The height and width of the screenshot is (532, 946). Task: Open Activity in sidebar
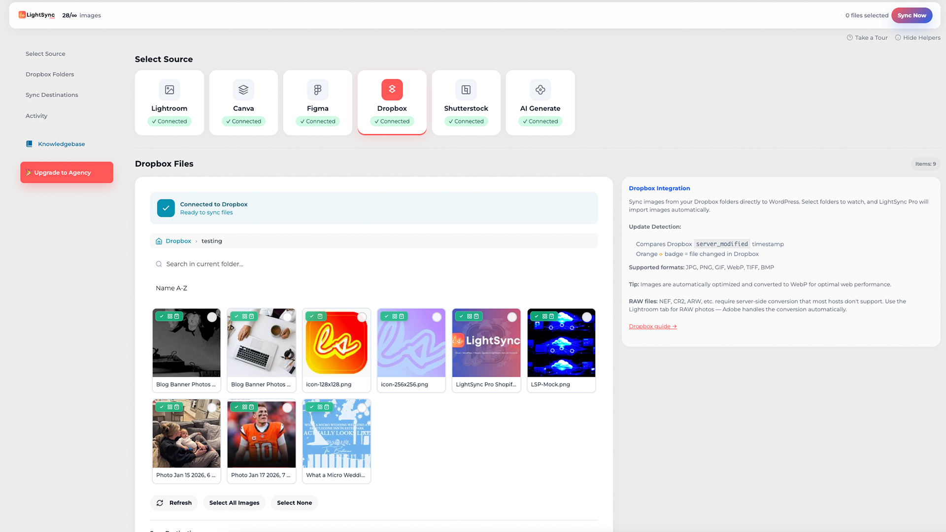(x=36, y=116)
